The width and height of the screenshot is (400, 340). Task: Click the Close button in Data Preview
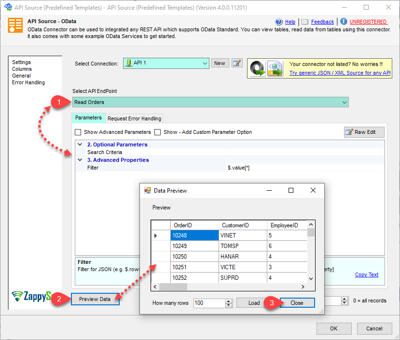point(297,303)
